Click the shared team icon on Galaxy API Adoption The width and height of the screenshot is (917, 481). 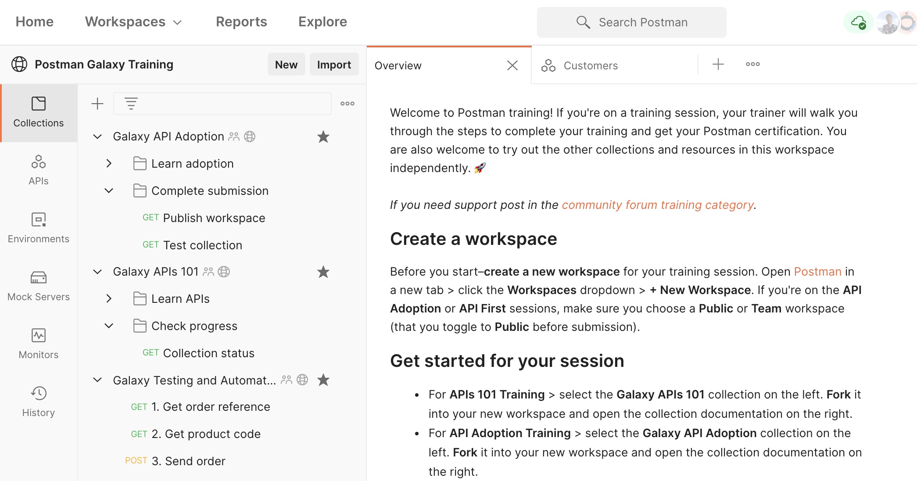234,136
